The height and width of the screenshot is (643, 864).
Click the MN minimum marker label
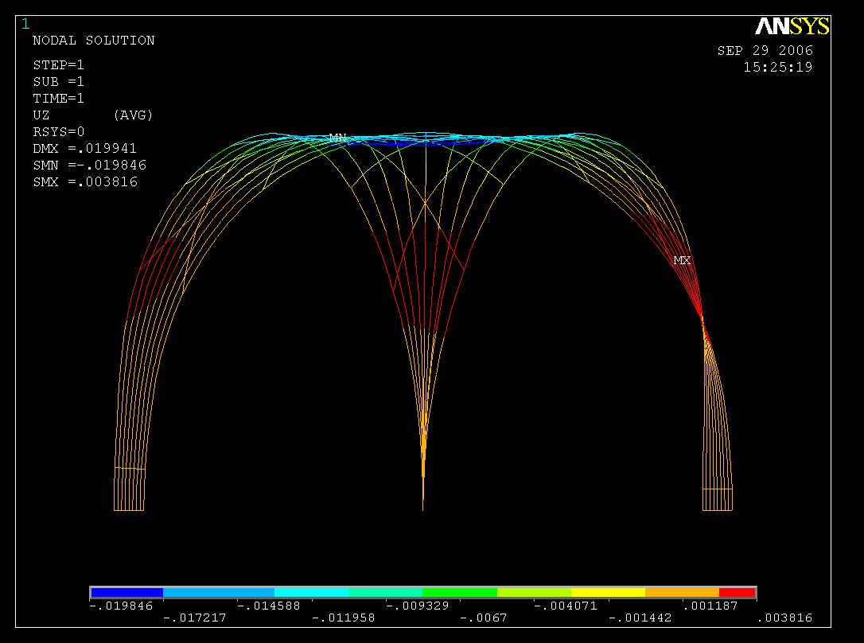(x=338, y=137)
